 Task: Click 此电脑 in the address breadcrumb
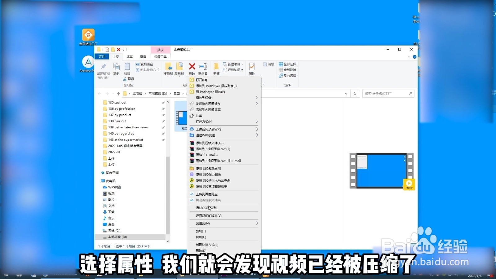137,94
